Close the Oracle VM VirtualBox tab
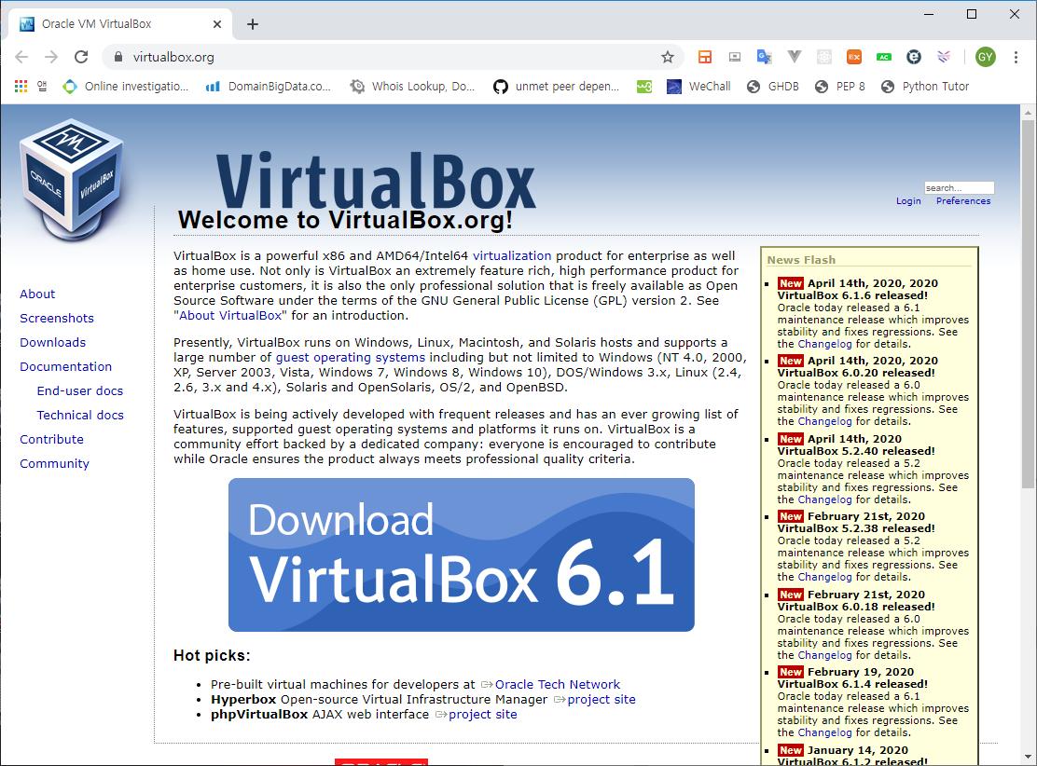Viewport: 1037px width, 766px height. [x=217, y=24]
